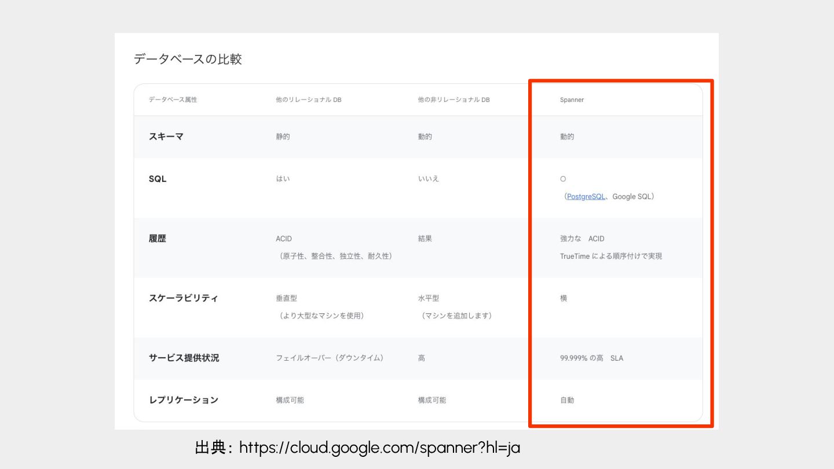Click the ACID cell under relational DB
Screen dimensions: 834x469
pyautogui.click(x=284, y=239)
